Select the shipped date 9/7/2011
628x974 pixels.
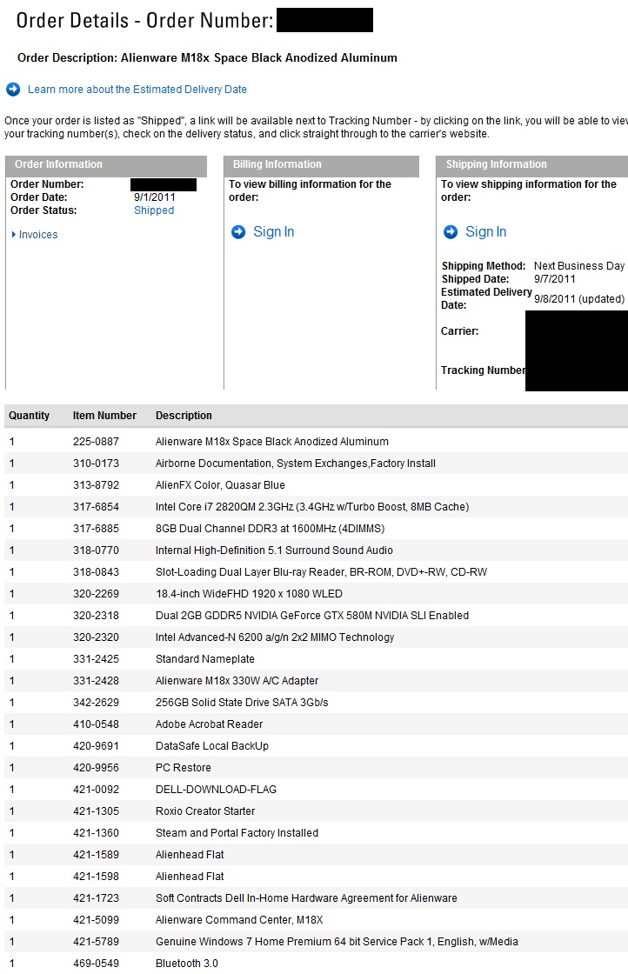[555, 279]
